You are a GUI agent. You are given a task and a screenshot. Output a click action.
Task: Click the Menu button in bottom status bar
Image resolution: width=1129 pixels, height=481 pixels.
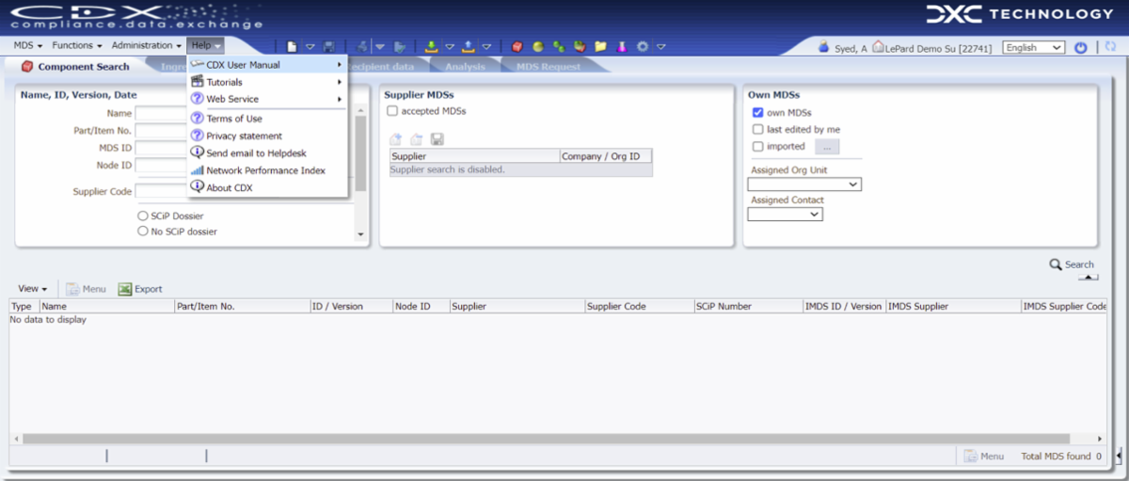(x=983, y=456)
